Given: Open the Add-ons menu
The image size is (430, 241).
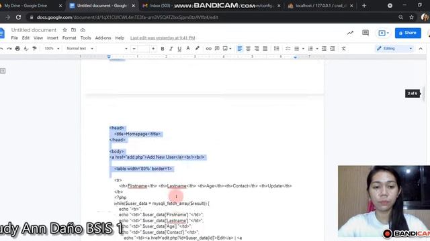Looking at the screenshot, I should 103,38.
